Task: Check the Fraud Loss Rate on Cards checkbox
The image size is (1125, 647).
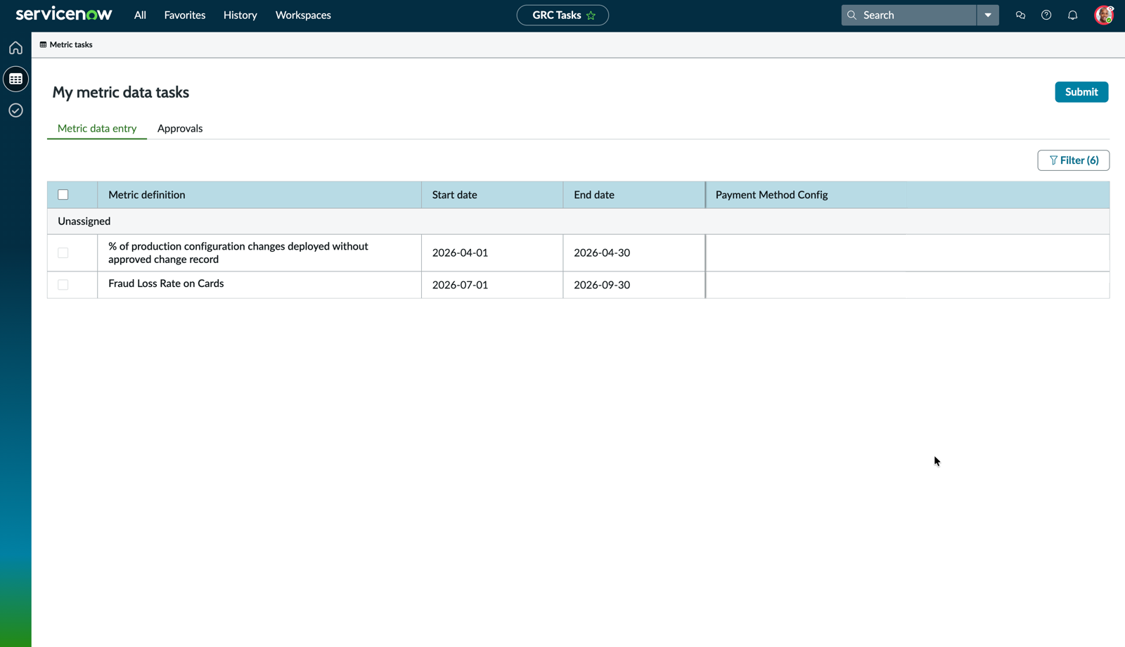Action: 63,285
